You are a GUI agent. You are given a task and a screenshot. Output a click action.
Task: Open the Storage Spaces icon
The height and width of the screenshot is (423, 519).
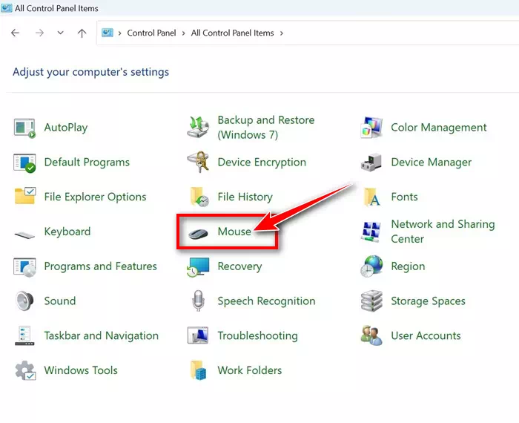[x=371, y=301]
